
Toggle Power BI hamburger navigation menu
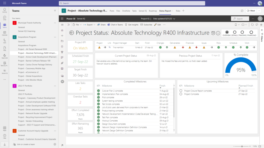coord(62,25)
